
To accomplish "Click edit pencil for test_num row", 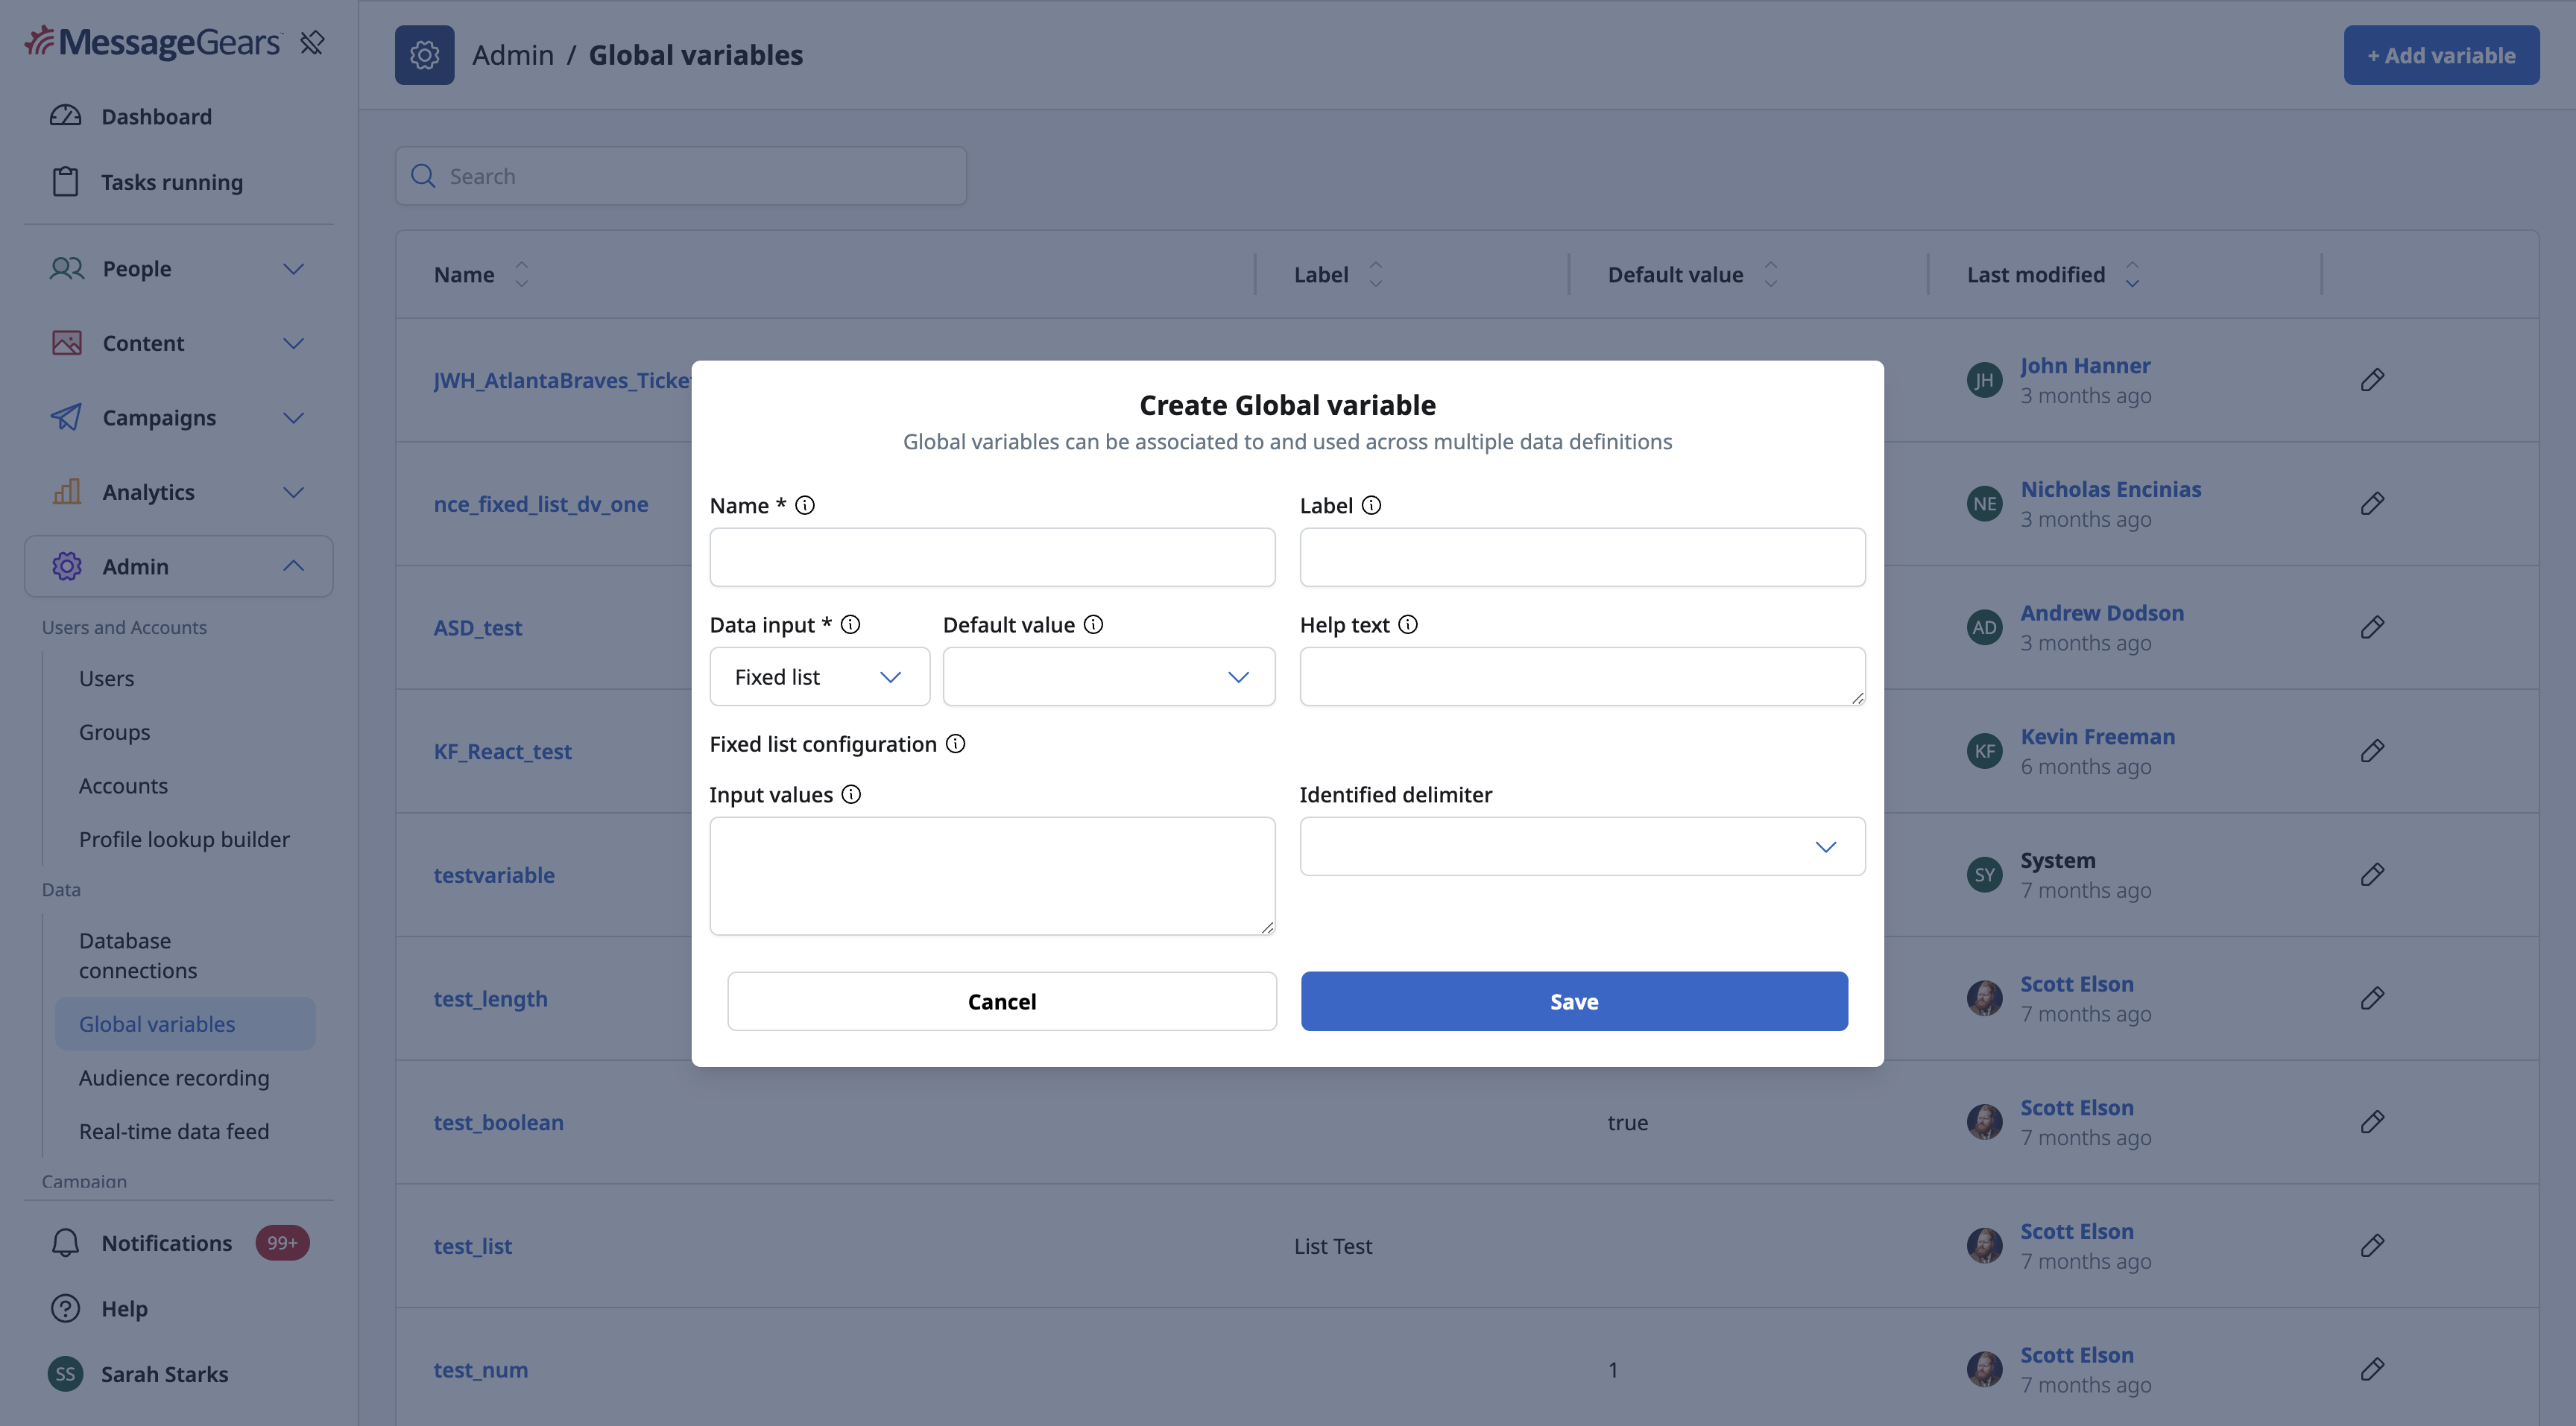I will point(2372,1369).
